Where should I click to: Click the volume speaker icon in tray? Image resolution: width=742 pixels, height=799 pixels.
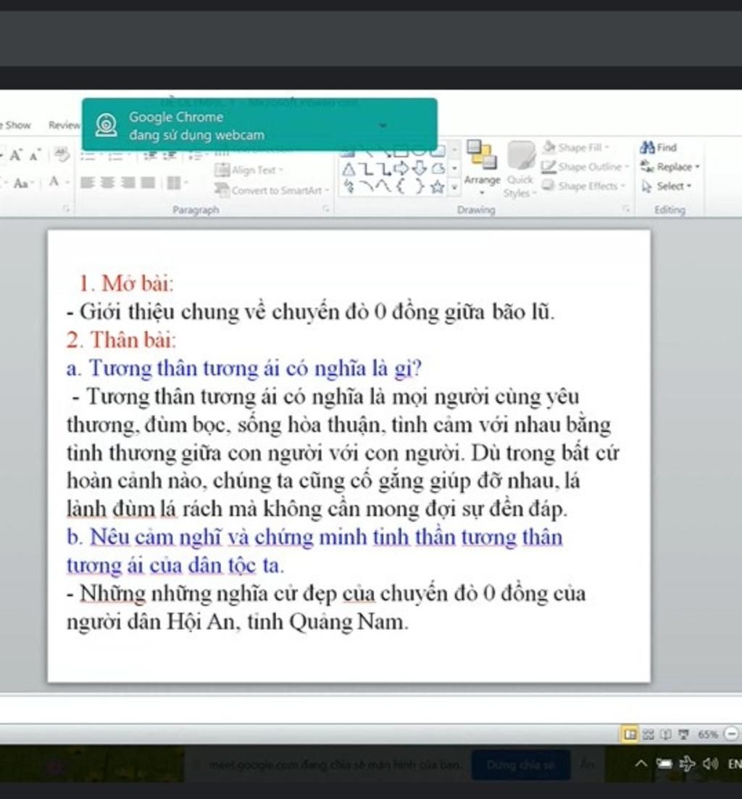pos(710,763)
